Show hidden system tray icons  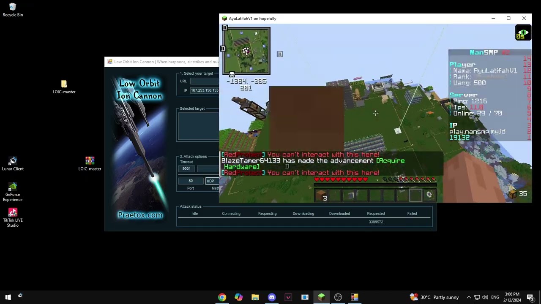(468, 297)
